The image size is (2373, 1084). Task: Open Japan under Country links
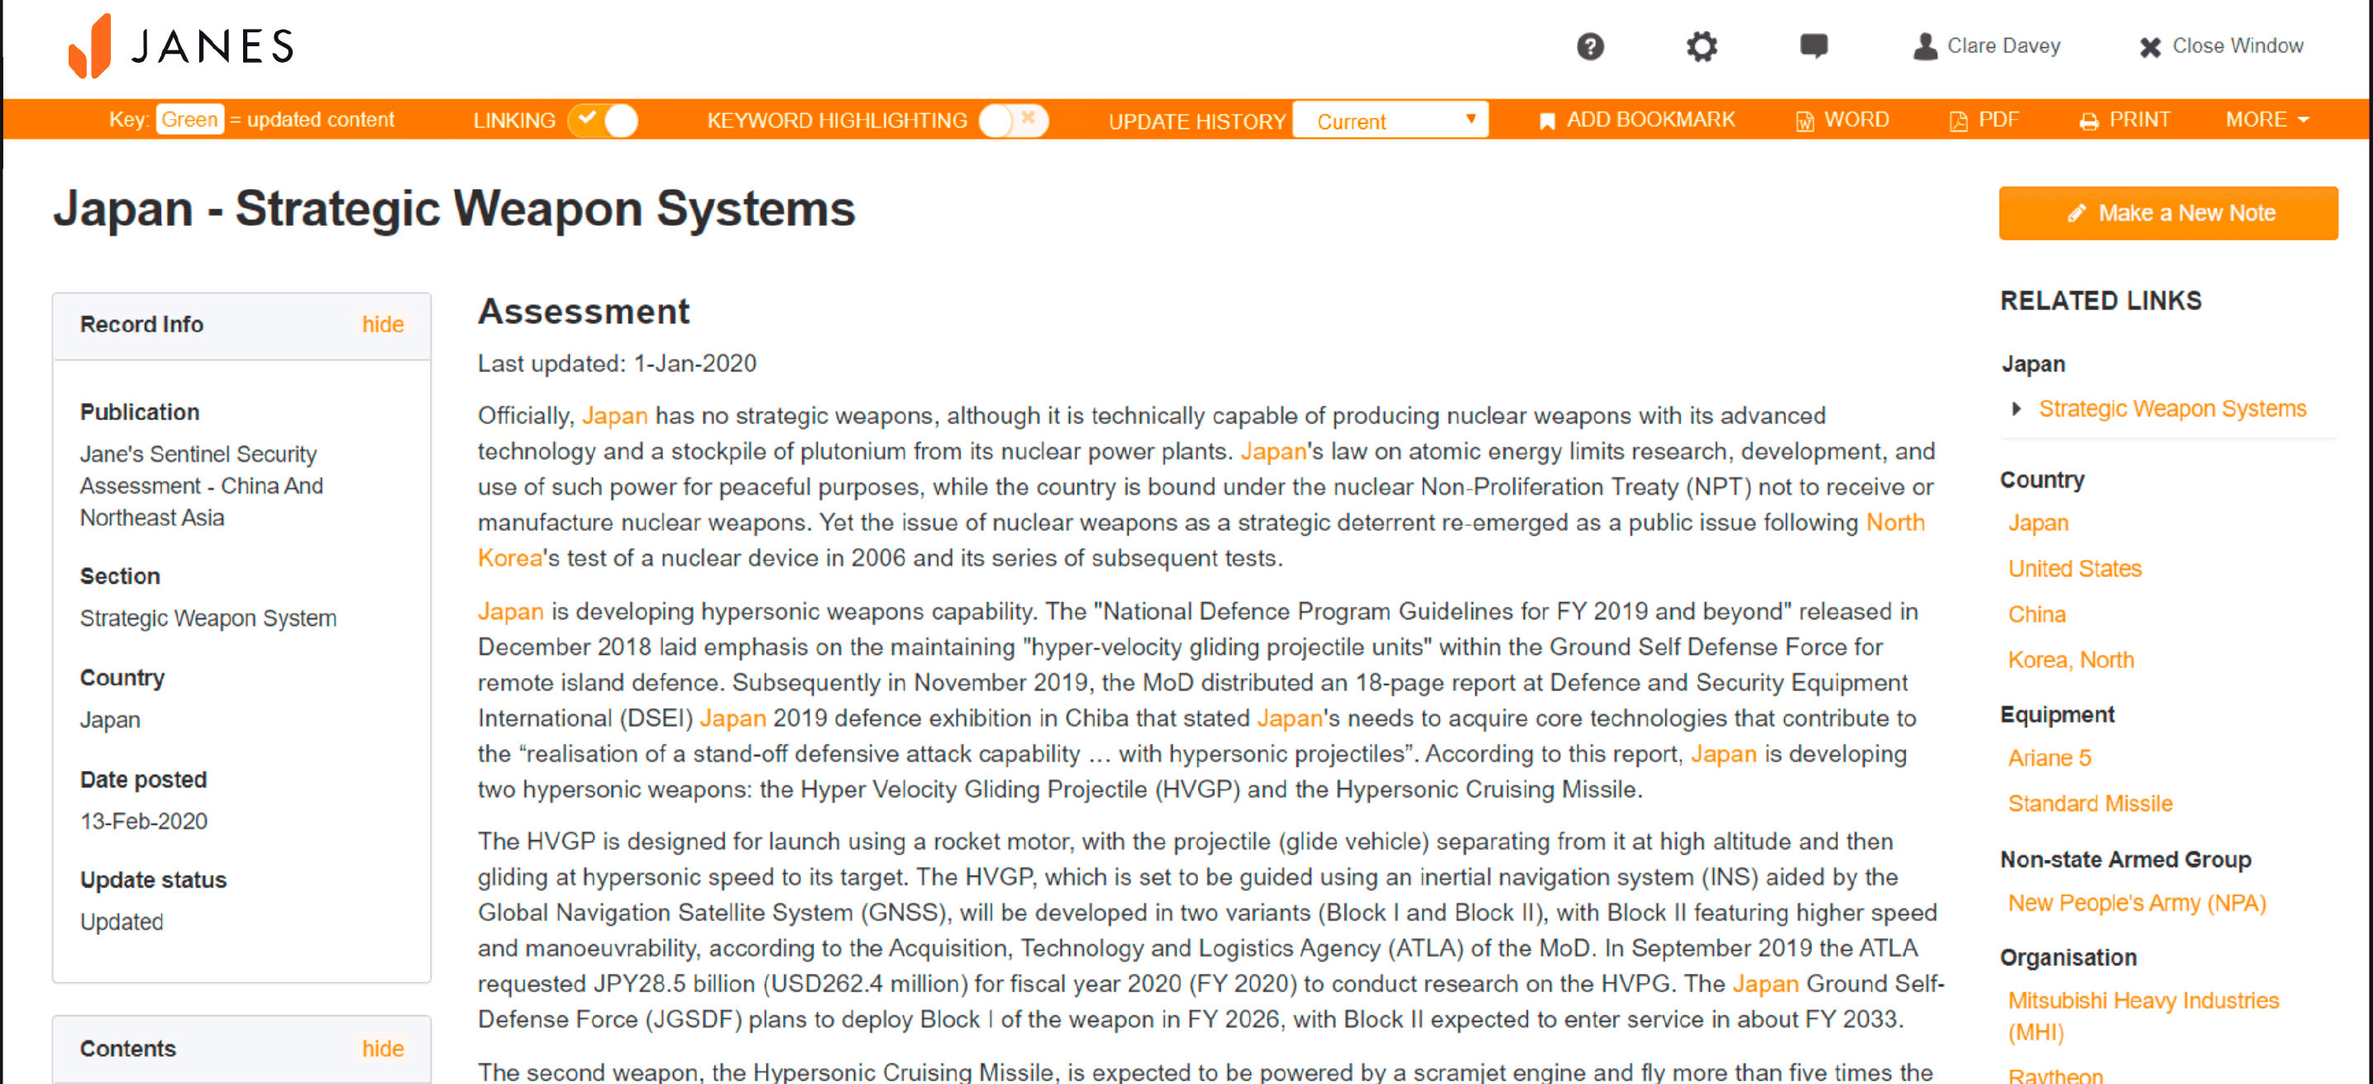click(2037, 523)
